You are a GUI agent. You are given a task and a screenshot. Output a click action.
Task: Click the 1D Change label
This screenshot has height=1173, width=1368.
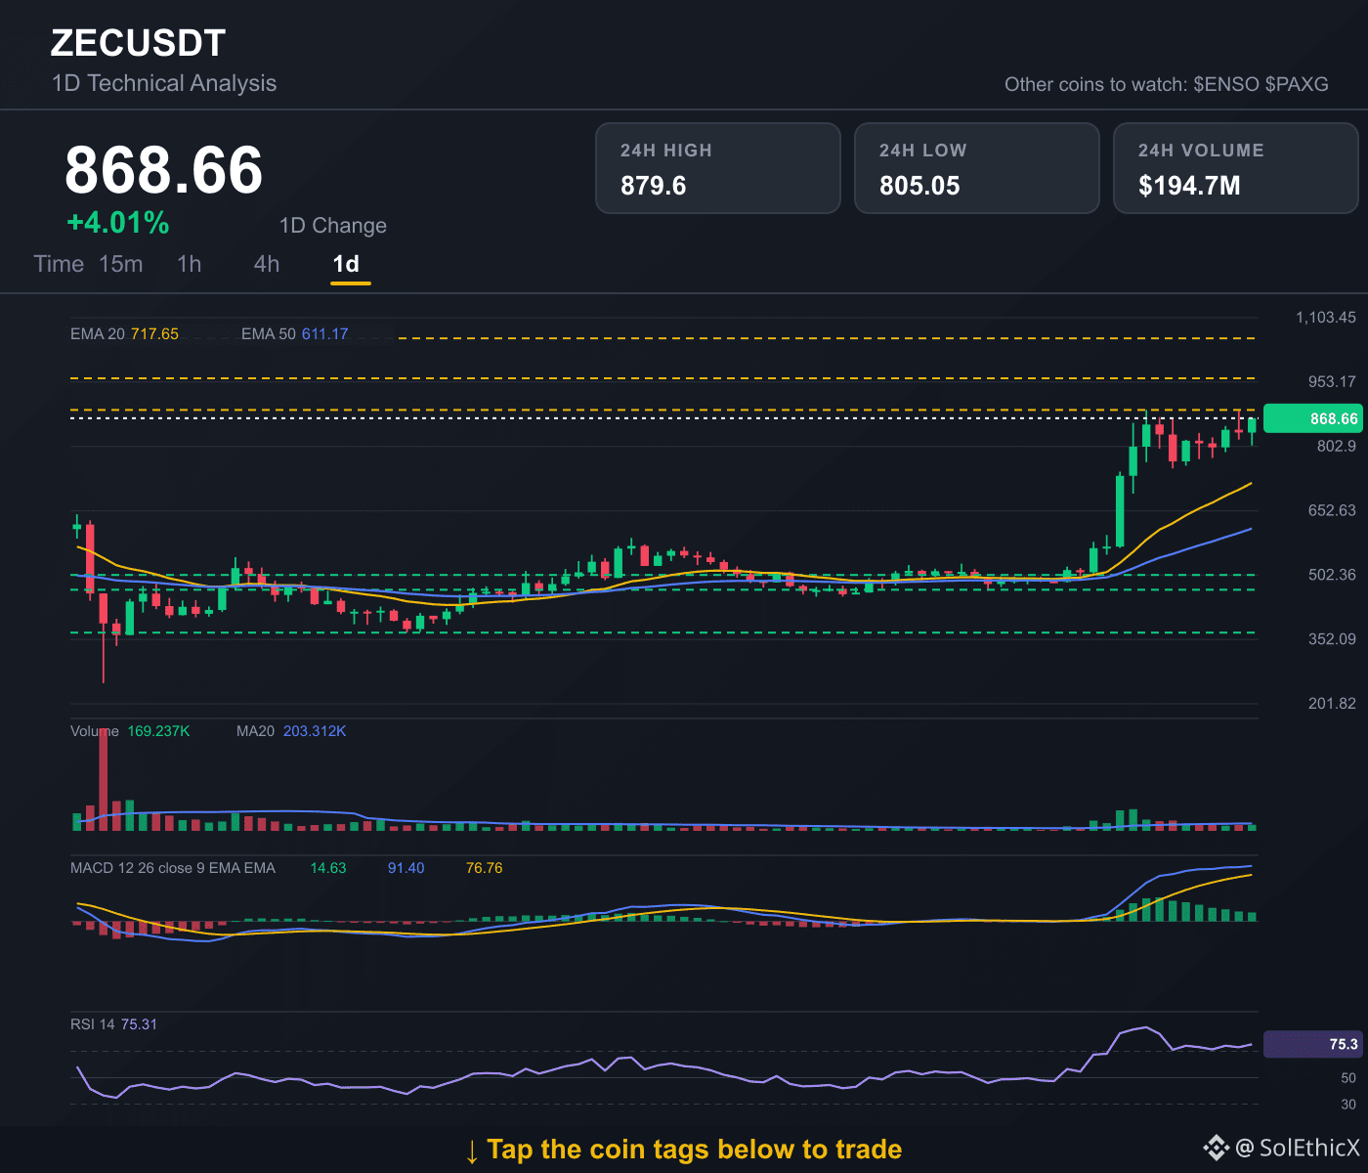coord(333,226)
